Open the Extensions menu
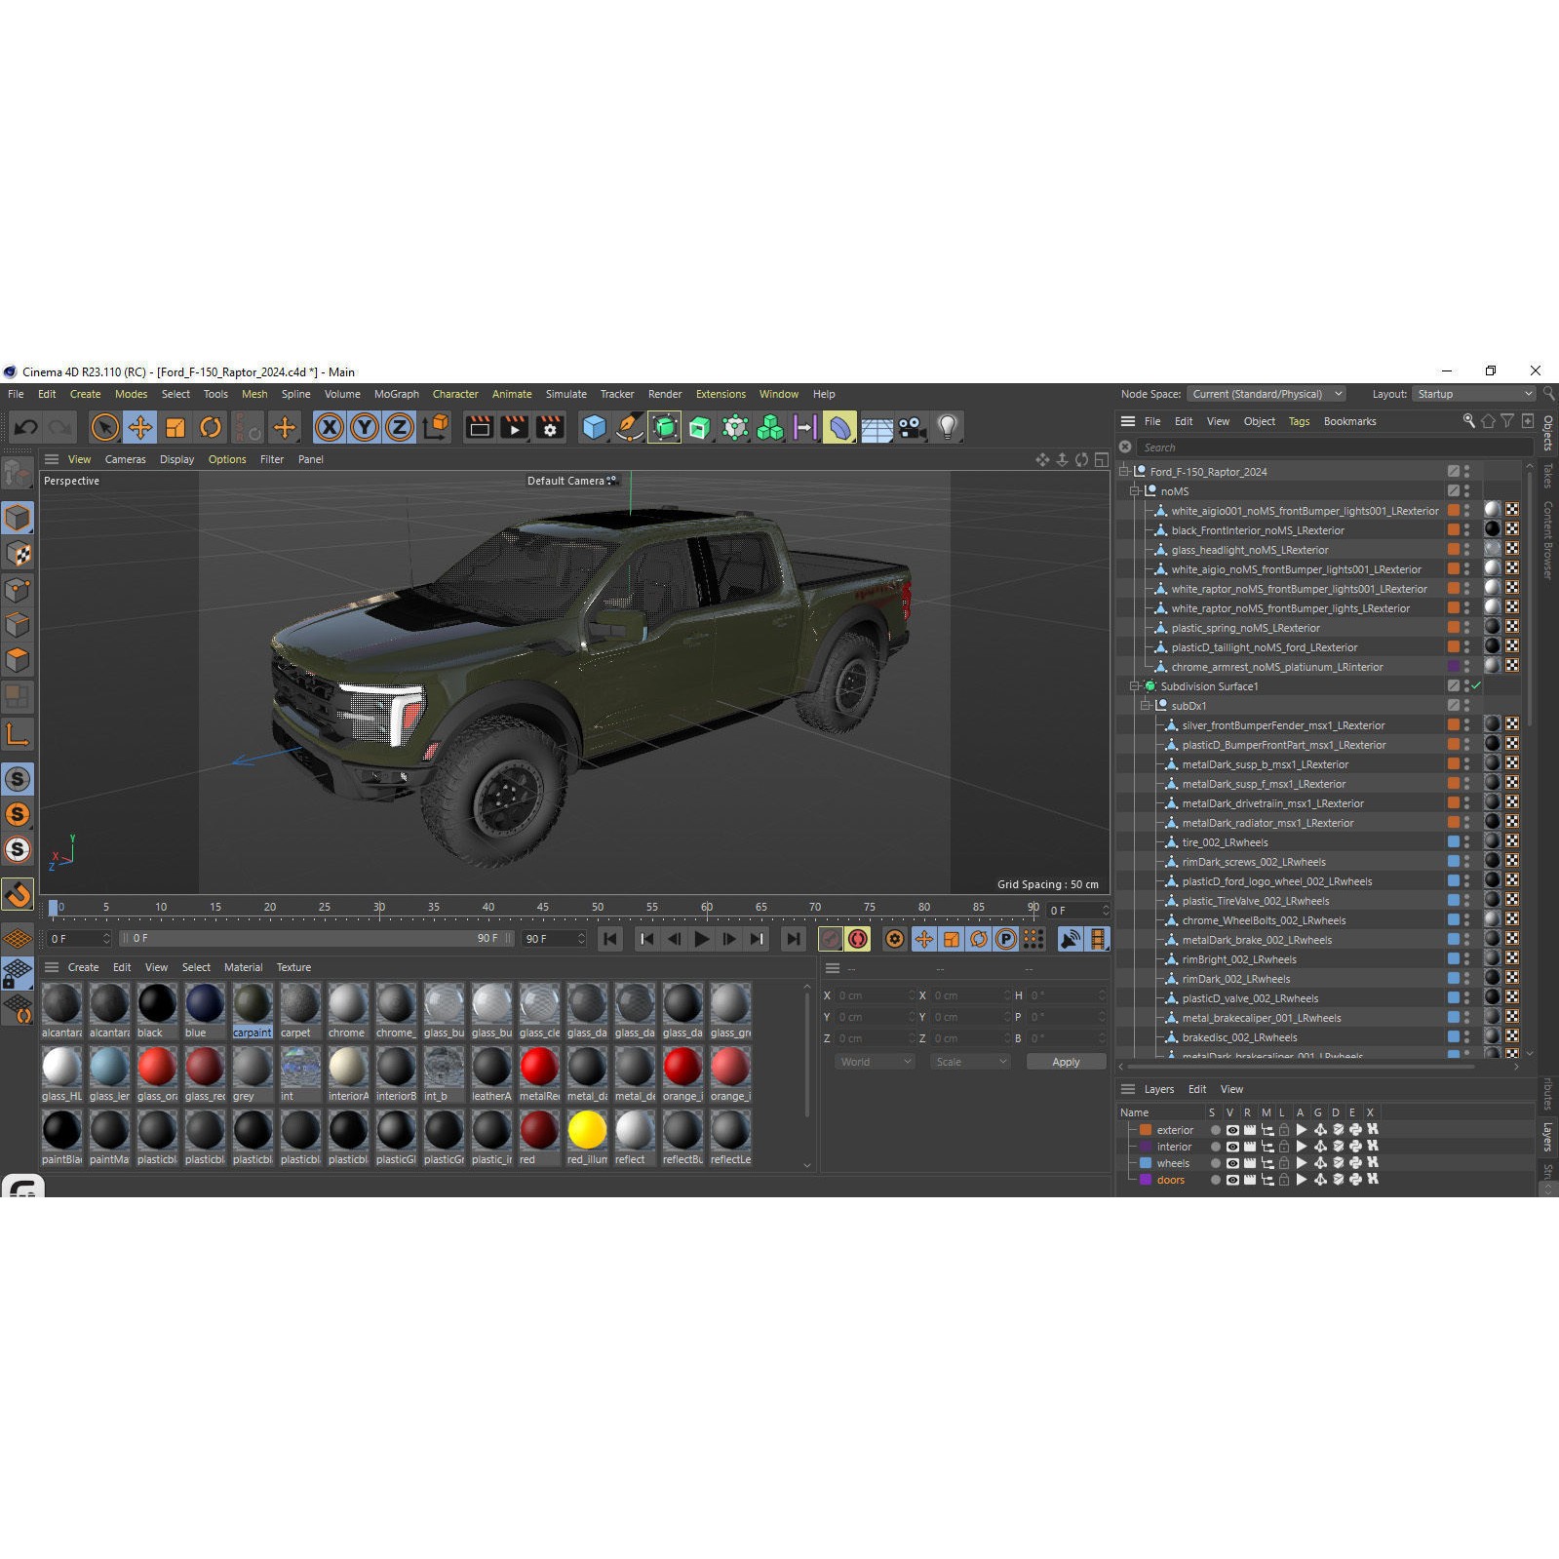1559x1559 pixels. click(x=721, y=394)
